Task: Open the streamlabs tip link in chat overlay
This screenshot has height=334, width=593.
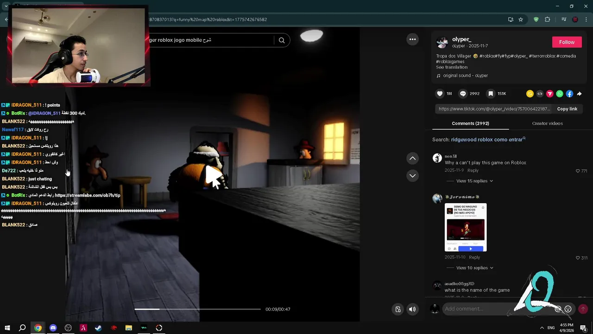Action: (88, 195)
